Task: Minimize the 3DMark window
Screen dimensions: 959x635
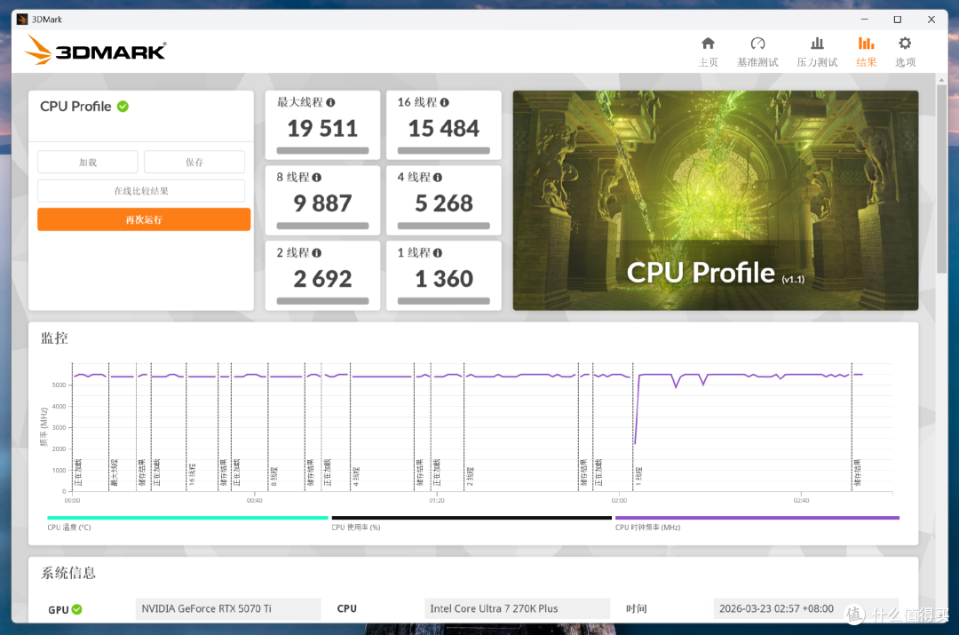Action: 864,20
